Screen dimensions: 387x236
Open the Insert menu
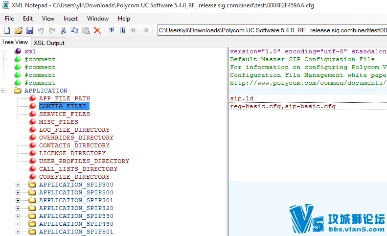point(70,19)
